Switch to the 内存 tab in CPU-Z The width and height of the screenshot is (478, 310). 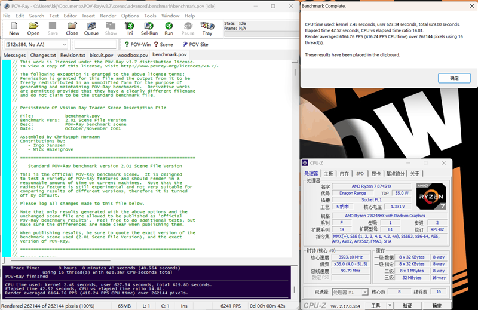[344, 174]
